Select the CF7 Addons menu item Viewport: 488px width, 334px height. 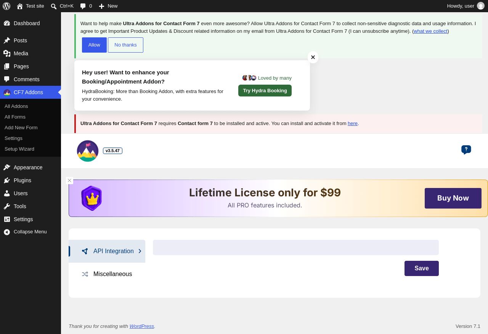30,92
